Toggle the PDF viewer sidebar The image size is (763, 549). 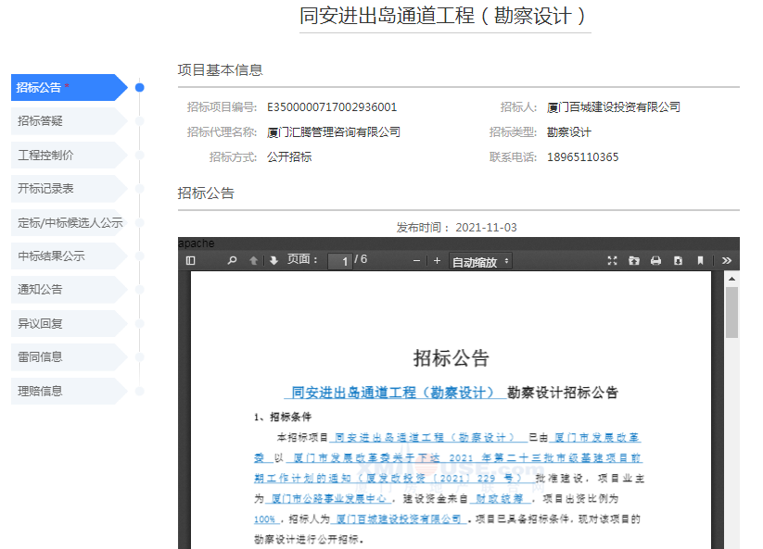point(191,261)
